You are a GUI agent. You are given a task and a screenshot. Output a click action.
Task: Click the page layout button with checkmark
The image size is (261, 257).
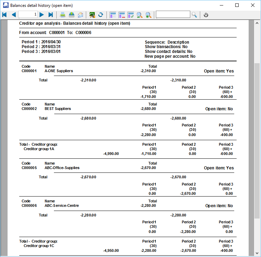click(x=130, y=15)
